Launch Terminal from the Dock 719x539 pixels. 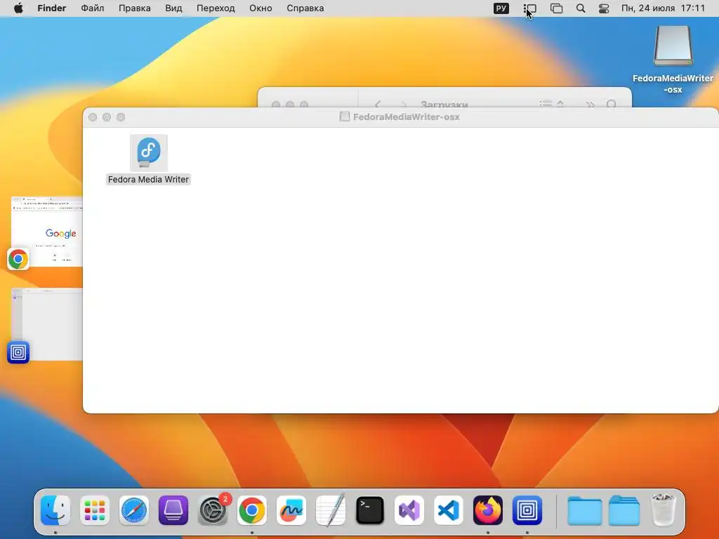point(370,510)
